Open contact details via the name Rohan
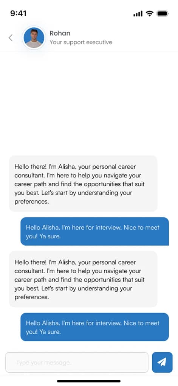 pos(60,33)
